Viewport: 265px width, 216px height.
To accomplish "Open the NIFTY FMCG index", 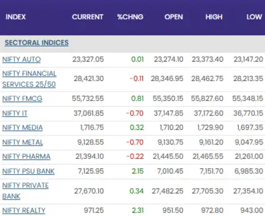I will click(22, 98).
